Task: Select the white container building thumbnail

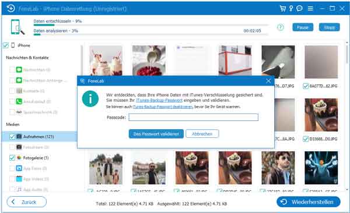Action: tap(235, 61)
